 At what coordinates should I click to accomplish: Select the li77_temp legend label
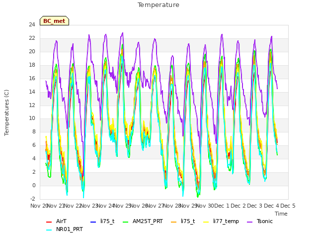tap(226, 221)
